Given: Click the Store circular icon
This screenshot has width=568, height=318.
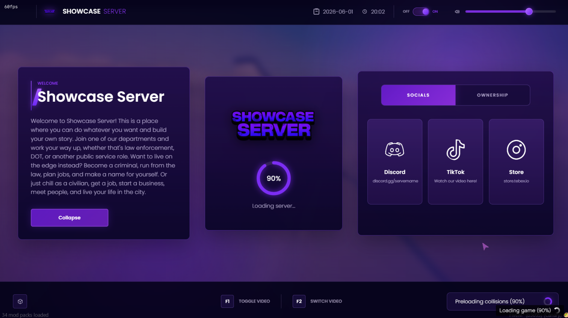Looking at the screenshot, I should coord(516,150).
